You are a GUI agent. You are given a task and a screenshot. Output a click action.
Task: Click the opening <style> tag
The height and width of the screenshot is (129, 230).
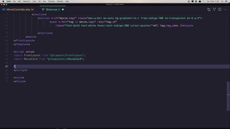[x=19, y=77]
